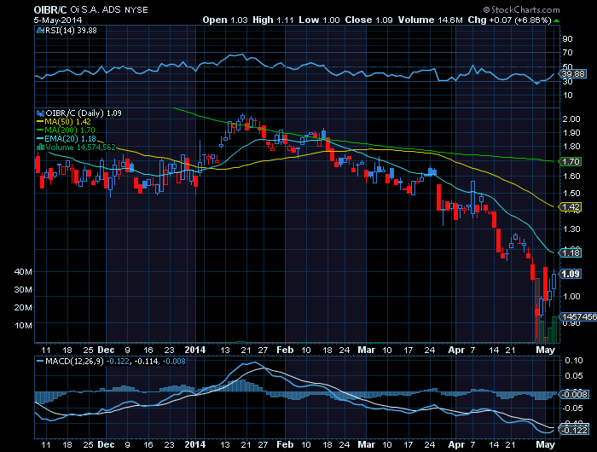Click the green 1.70 MA(200) price tag

(571, 162)
